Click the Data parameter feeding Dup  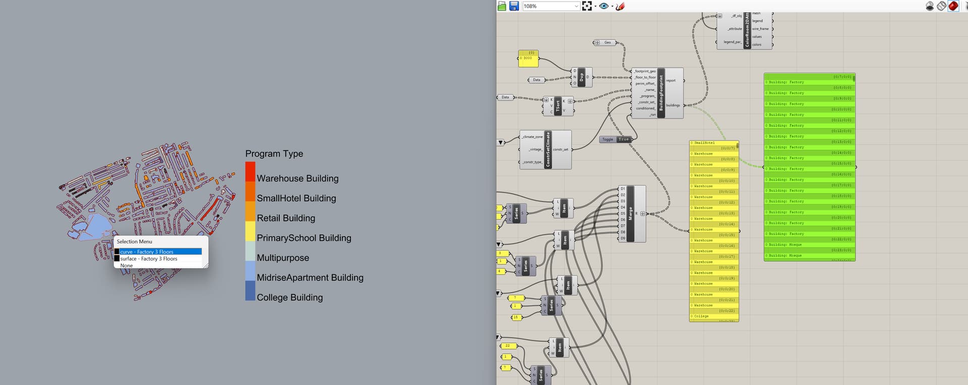[536, 80]
